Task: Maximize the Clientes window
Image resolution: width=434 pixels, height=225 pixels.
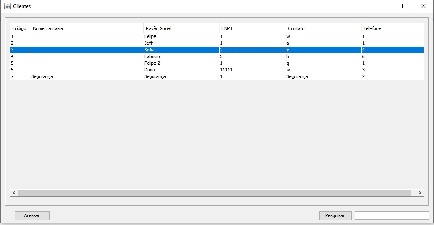Action: tap(404, 6)
